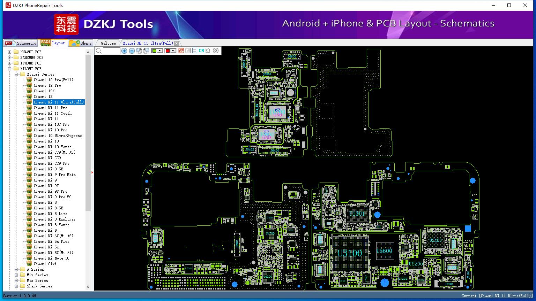536x301 pixels.
Task: Open Xiaomi Mi Note 10 layout
Action: point(51,258)
